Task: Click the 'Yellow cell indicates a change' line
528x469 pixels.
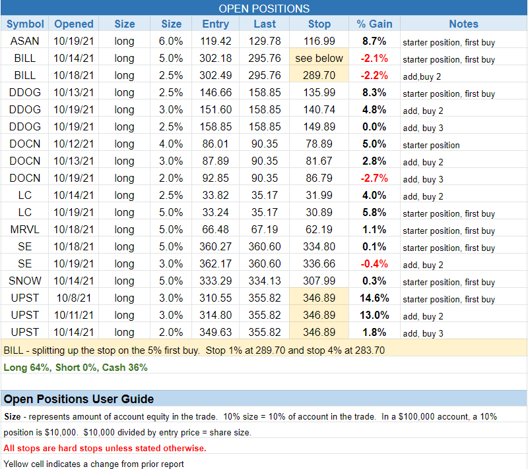Action: pyautogui.click(x=94, y=464)
